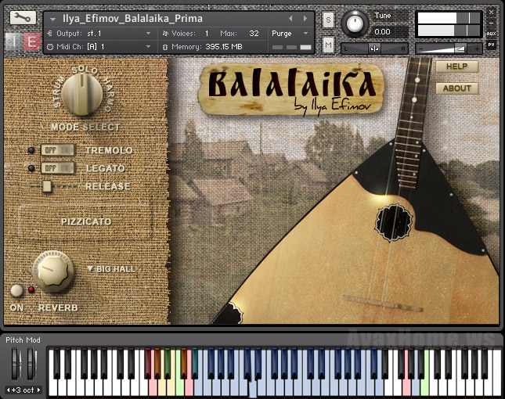The height and width of the screenshot is (399, 505).
Task: Click the red E icon badge
Action: pos(32,42)
